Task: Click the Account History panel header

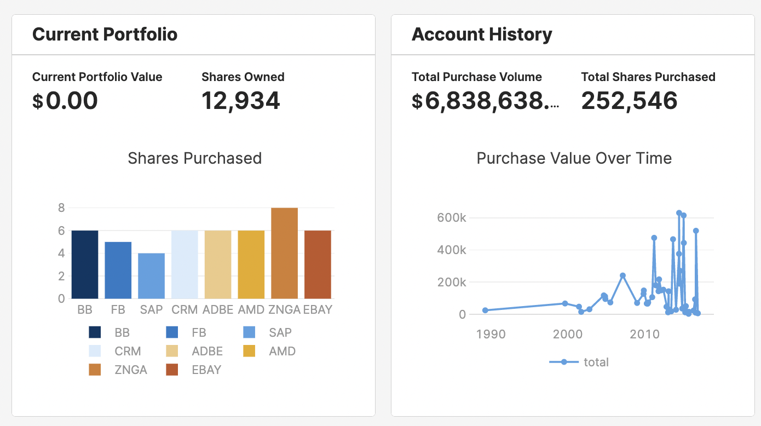Action: (482, 34)
